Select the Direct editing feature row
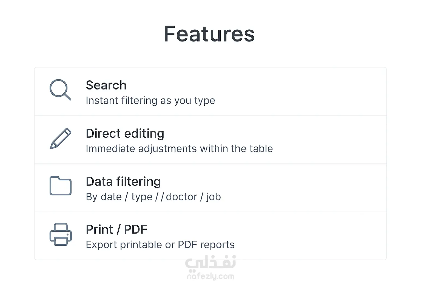The width and height of the screenshot is (421, 281). (210, 140)
